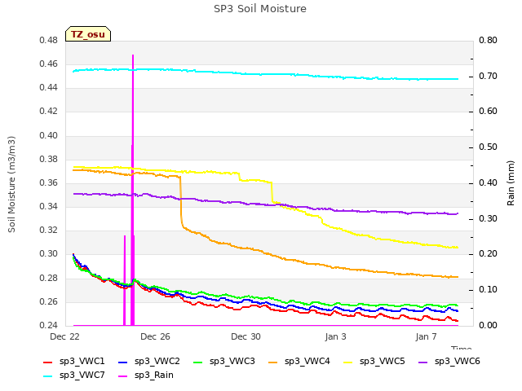Click the green sp3_VWC3 legend swatch
This screenshot has height=391, width=522.
pyautogui.click(x=198, y=362)
